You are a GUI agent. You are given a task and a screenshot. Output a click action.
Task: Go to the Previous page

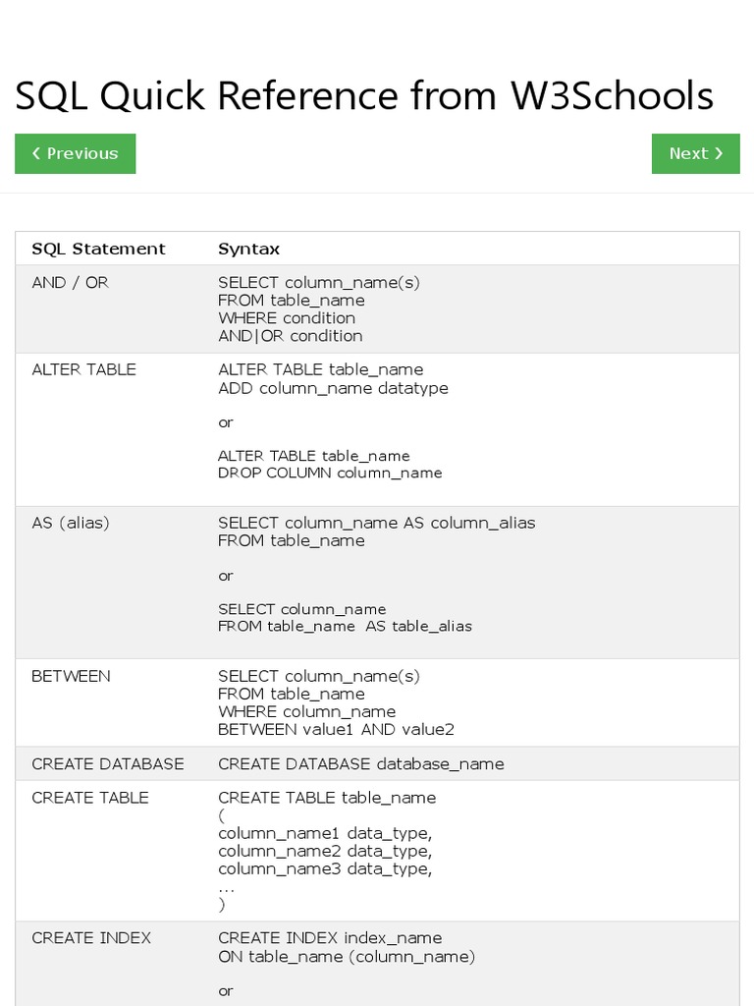click(x=76, y=153)
